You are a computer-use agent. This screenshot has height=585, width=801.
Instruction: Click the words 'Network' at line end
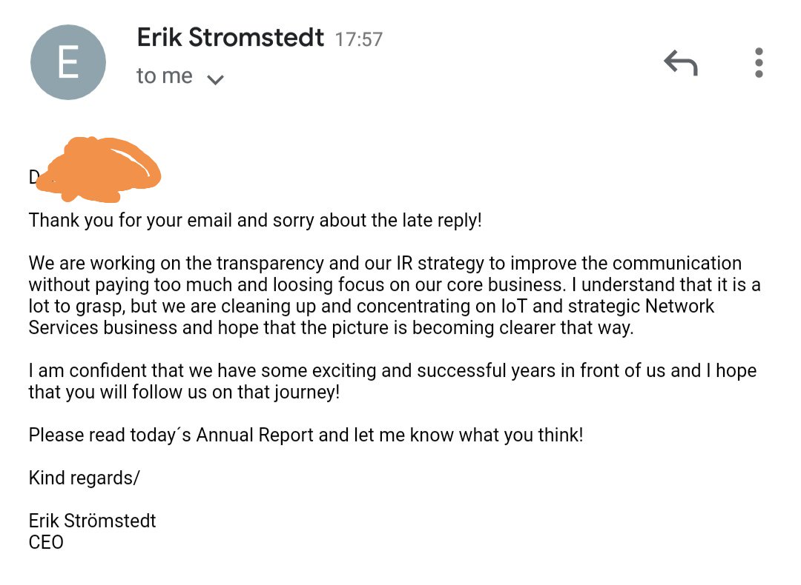[x=679, y=306]
